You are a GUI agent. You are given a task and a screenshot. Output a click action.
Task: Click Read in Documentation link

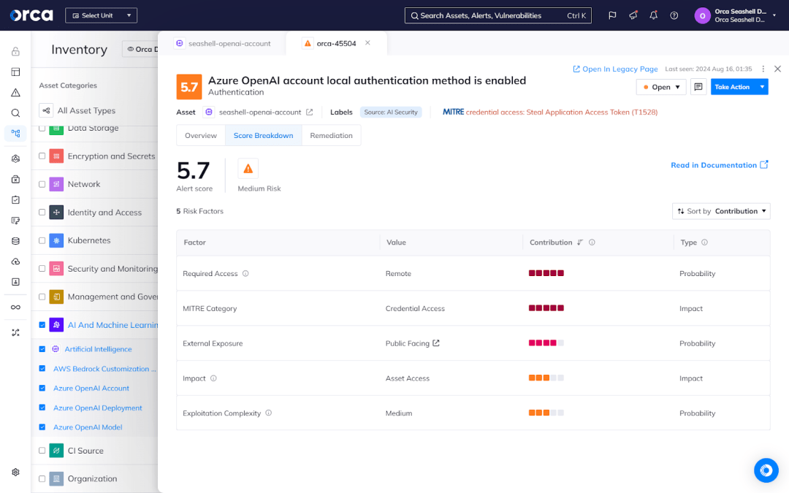tap(720, 165)
